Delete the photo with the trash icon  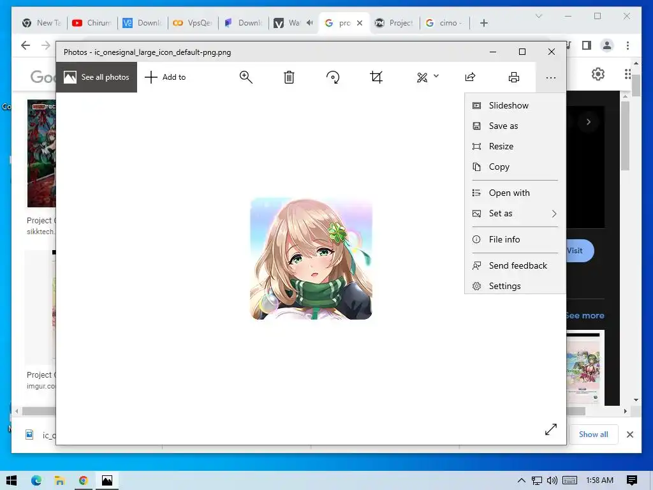click(x=289, y=77)
